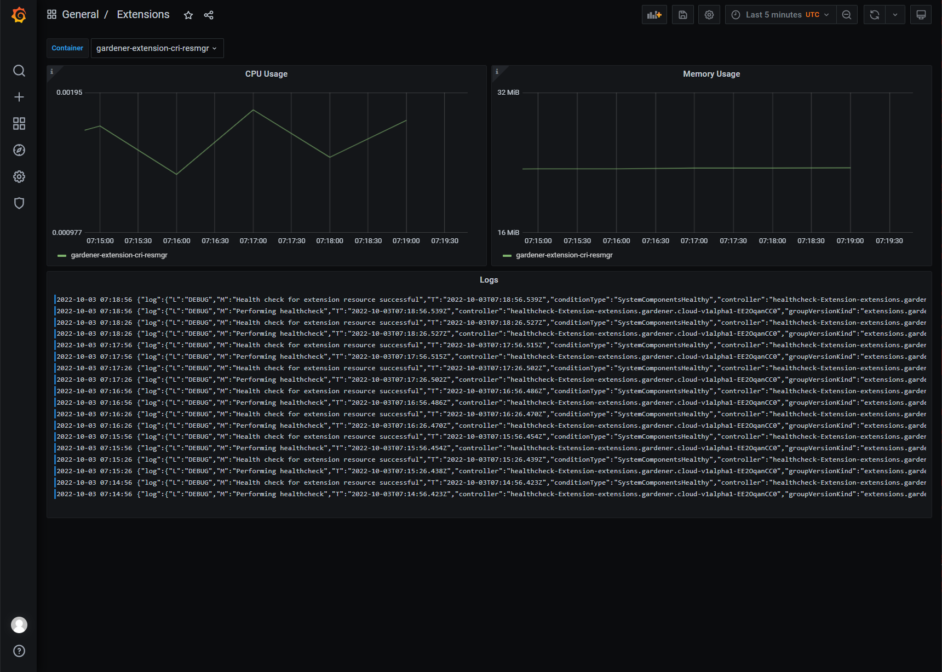Screen dimensions: 942x672
Task: Open the CPU Usage panel title menu
Action: 266,74
